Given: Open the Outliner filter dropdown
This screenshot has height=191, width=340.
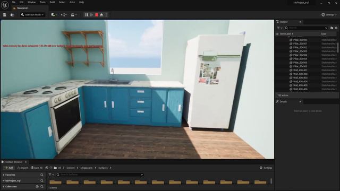Looking at the screenshot, I should [279, 28].
